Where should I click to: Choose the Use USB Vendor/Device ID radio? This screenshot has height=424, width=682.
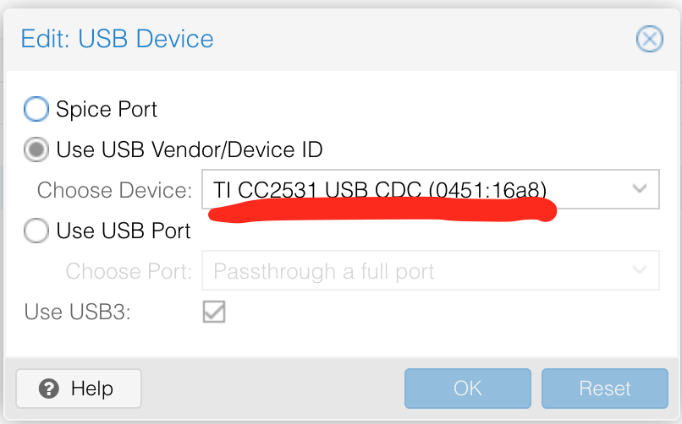[36, 149]
